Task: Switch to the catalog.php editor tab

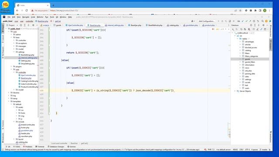Action: (174, 25)
